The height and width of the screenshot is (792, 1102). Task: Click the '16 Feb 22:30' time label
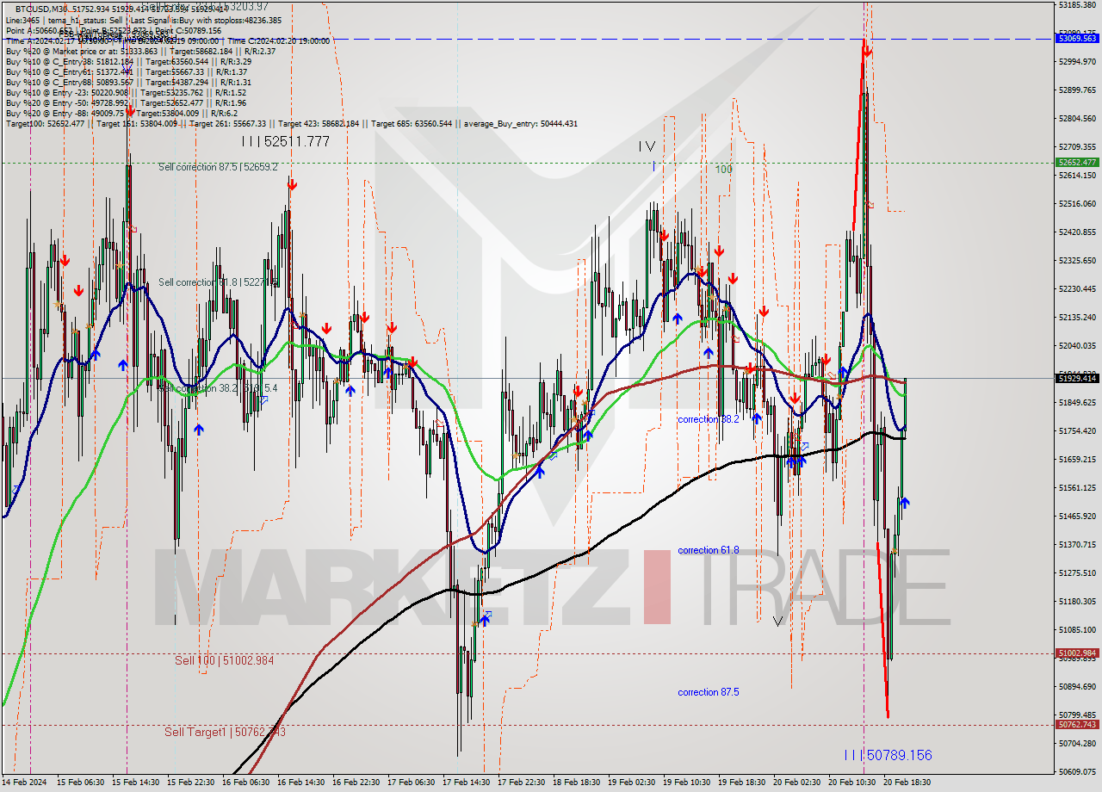point(356,783)
